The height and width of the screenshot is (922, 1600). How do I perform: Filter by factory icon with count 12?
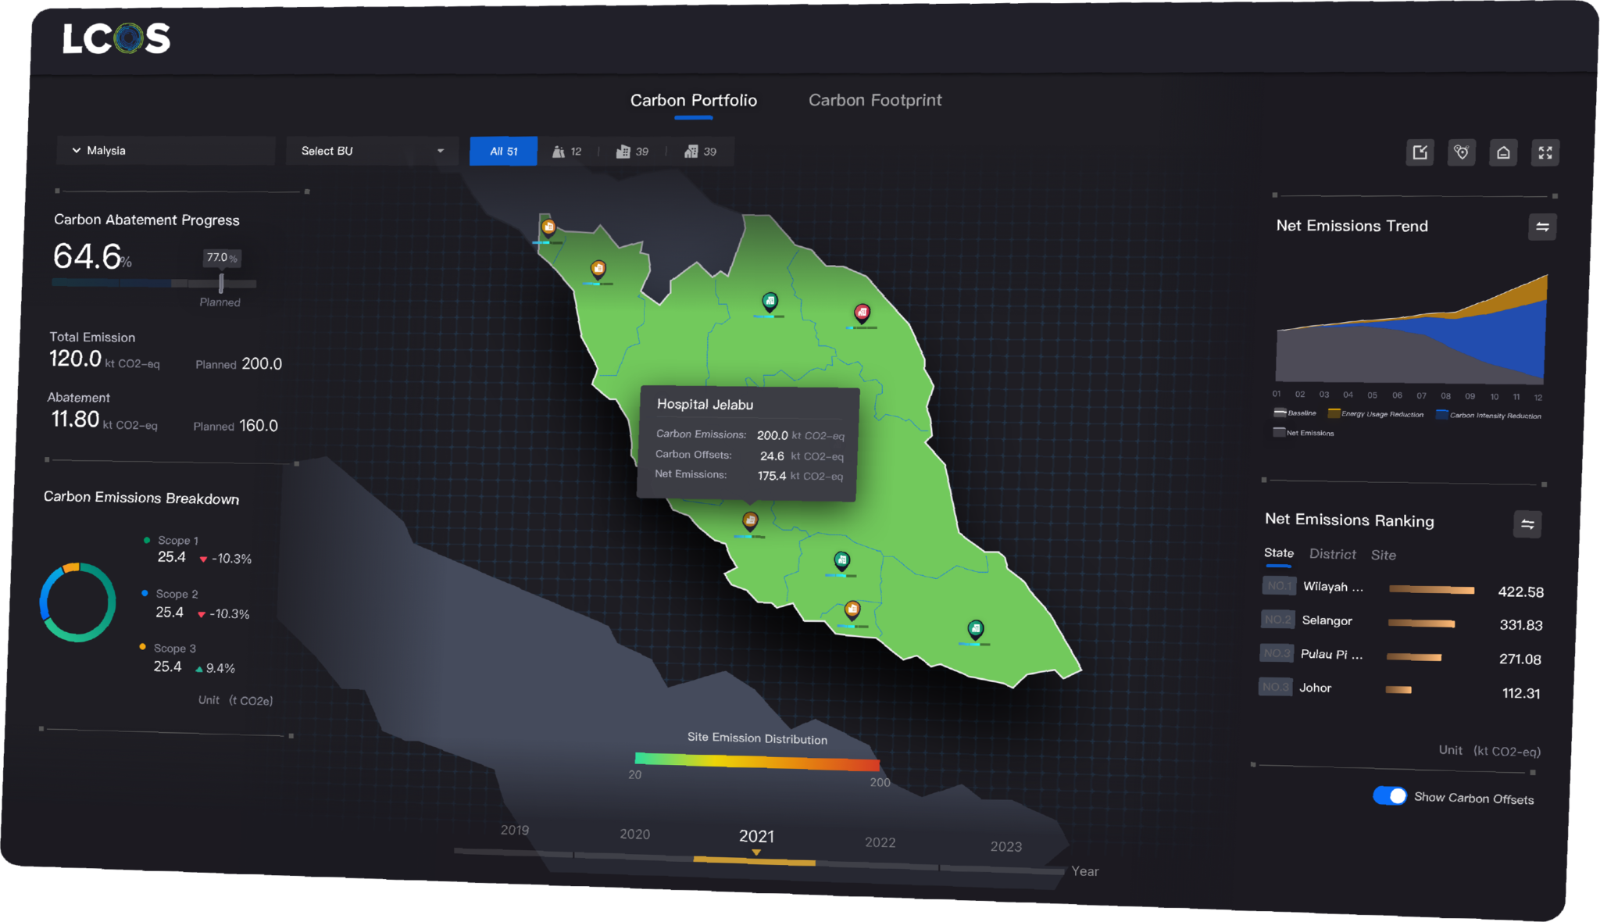[567, 152]
